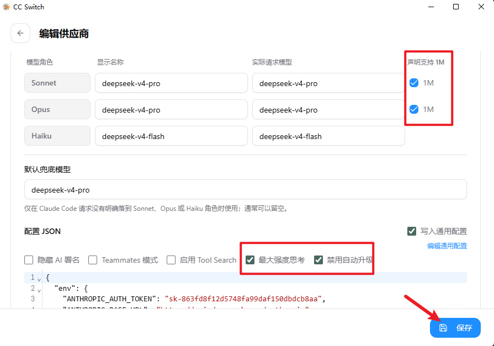
Task: Click the Sonnet role label
Action: (57, 83)
